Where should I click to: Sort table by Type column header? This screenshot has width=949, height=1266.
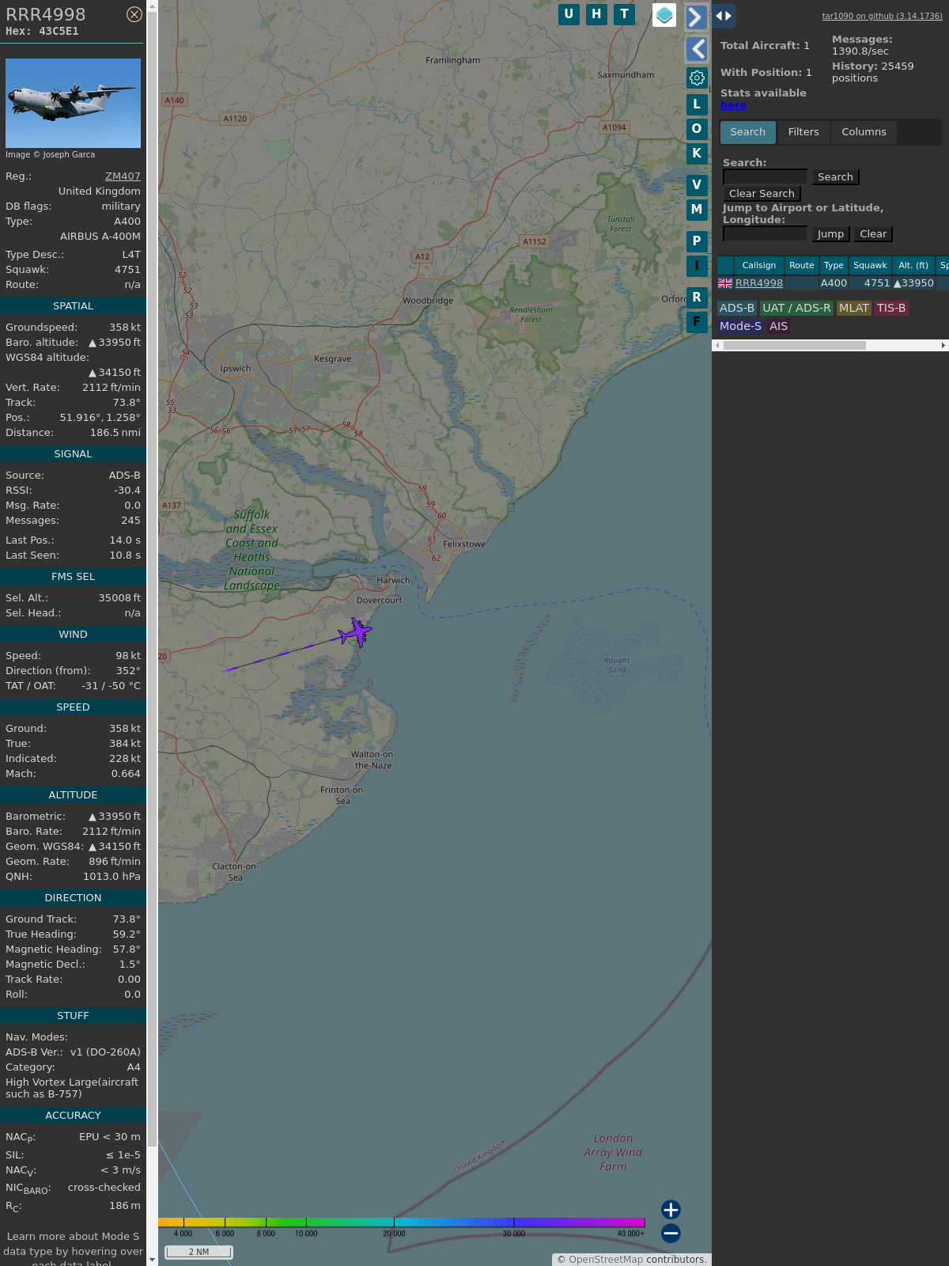(834, 265)
